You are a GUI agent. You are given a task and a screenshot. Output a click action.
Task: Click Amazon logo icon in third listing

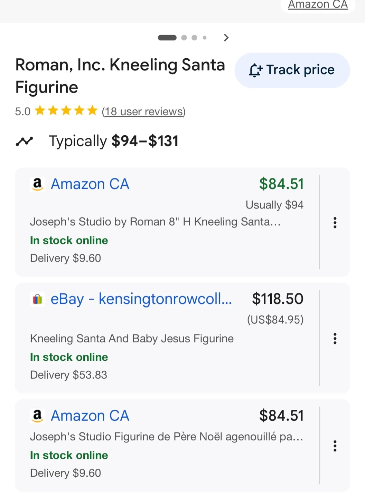pos(37,416)
